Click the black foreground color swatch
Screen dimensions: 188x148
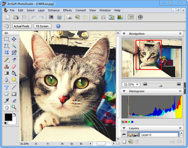pos(8,117)
